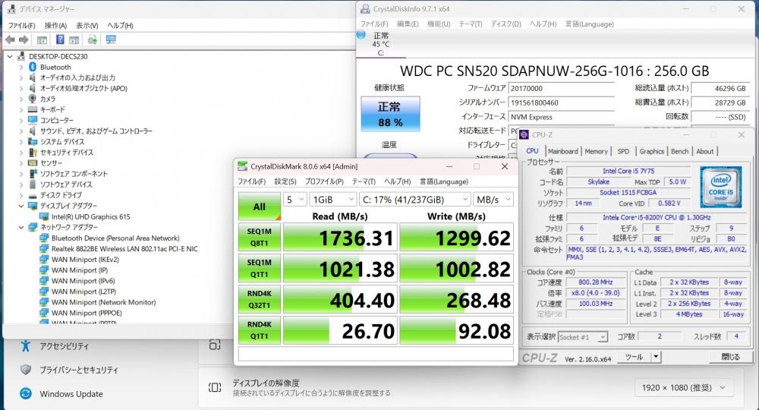The height and width of the screenshot is (410, 759).
Task: Click the Intel Core i5 logo in CPU-Z
Action: (721, 187)
